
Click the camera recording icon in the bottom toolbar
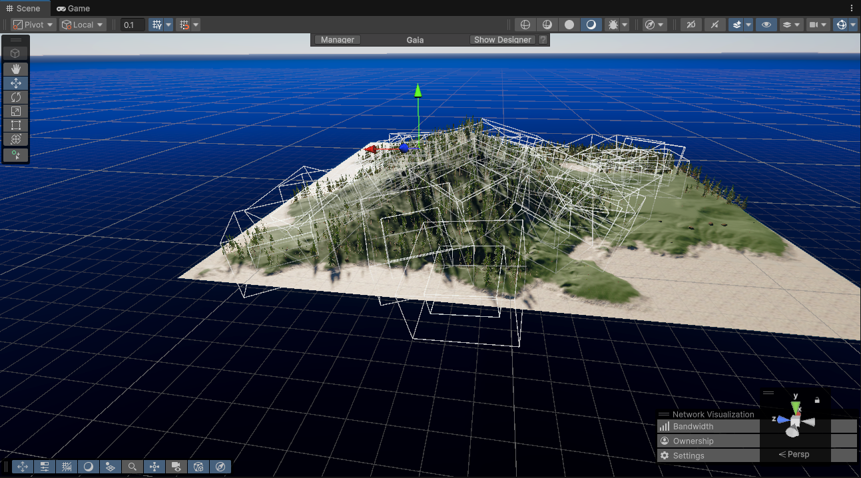click(176, 467)
